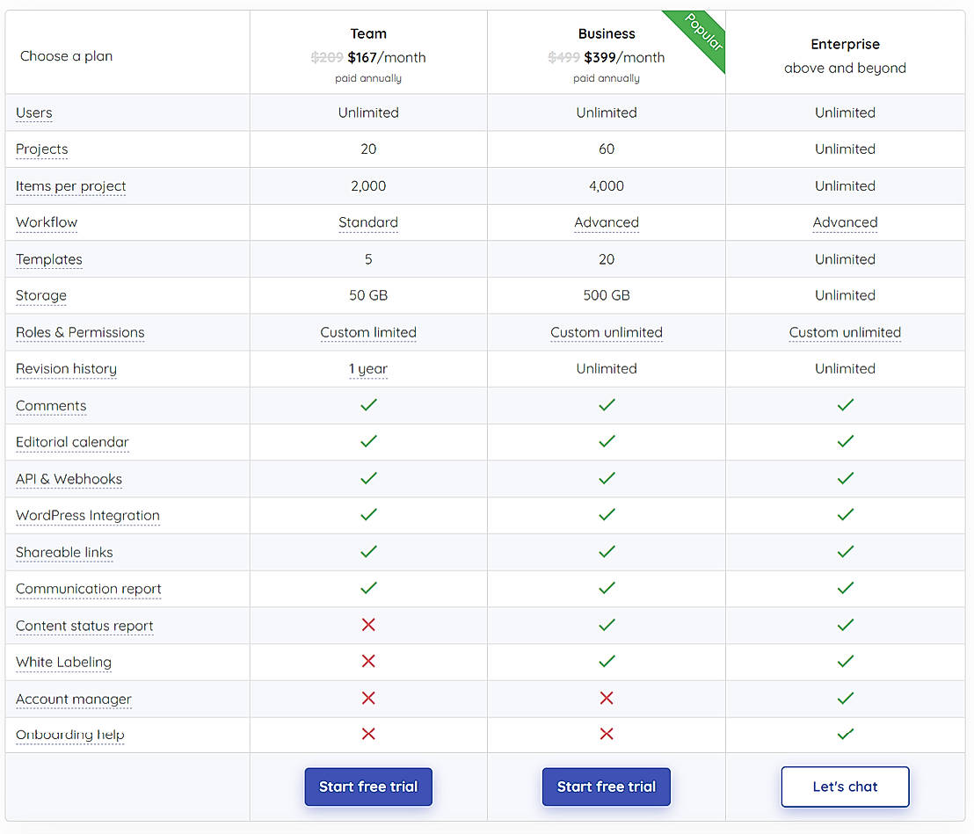This screenshot has width=974, height=834.
Task: Click the Business checkmark for Content status report
Action: click(x=607, y=625)
